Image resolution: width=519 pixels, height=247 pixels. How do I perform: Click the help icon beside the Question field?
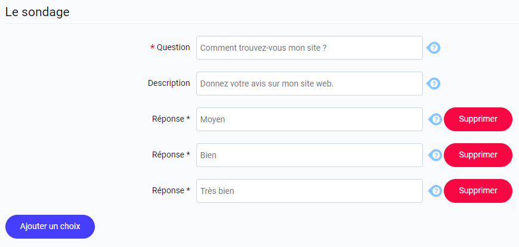point(433,48)
